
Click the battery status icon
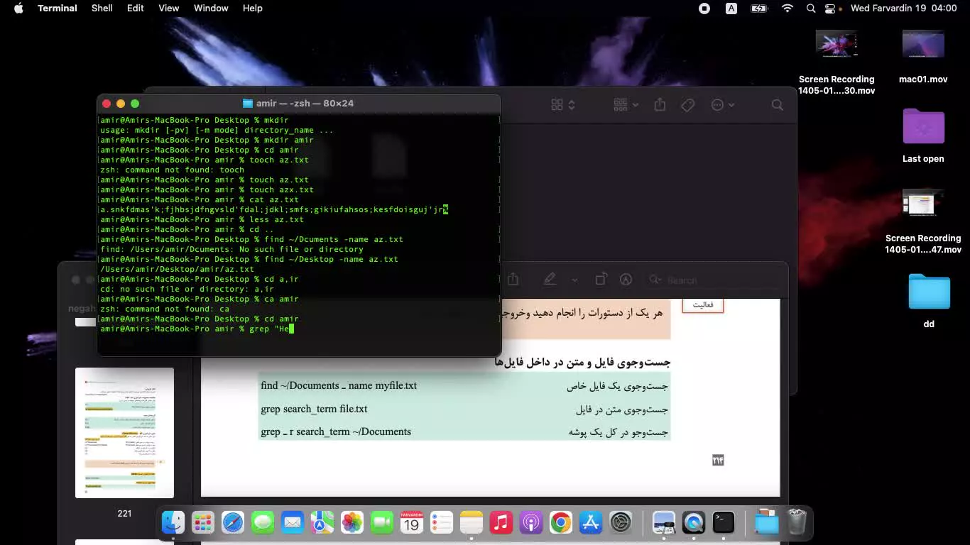[758, 9]
